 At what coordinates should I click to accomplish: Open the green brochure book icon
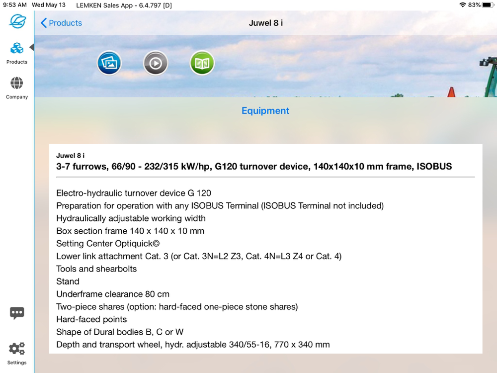point(202,63)
